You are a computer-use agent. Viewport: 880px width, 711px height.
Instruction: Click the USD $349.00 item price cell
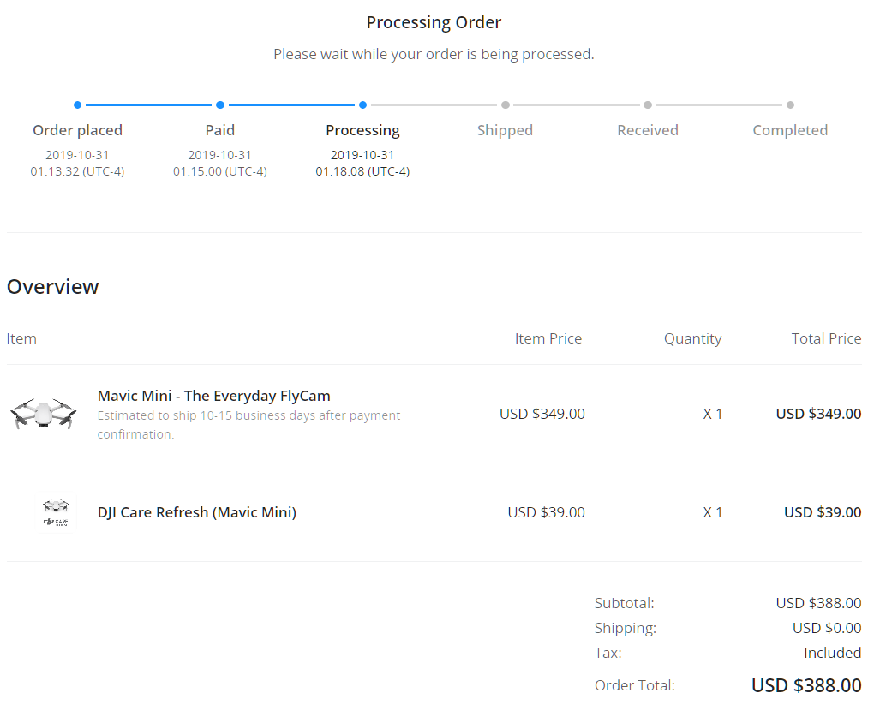542,414
